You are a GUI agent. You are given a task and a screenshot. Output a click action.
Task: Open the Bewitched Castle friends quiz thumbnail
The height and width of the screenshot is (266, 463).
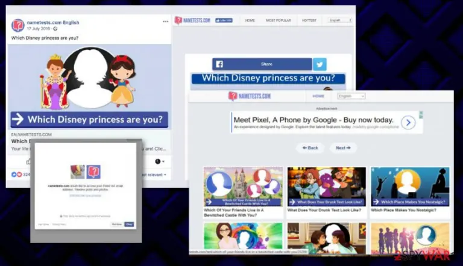pos(243,187)
